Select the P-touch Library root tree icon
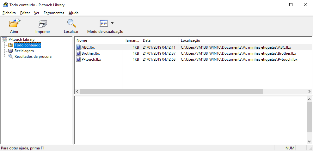Image resolution: width=313 pixels, height=151 pixels. [4, 39]
